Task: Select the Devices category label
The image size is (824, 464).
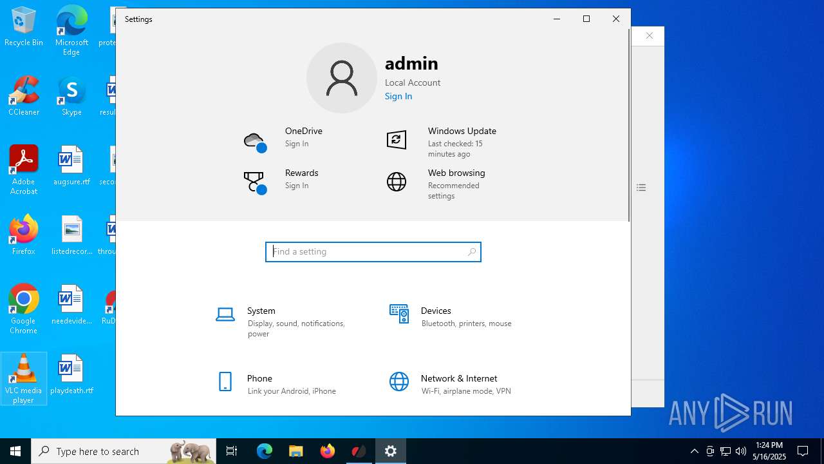Action: [436, 311]
